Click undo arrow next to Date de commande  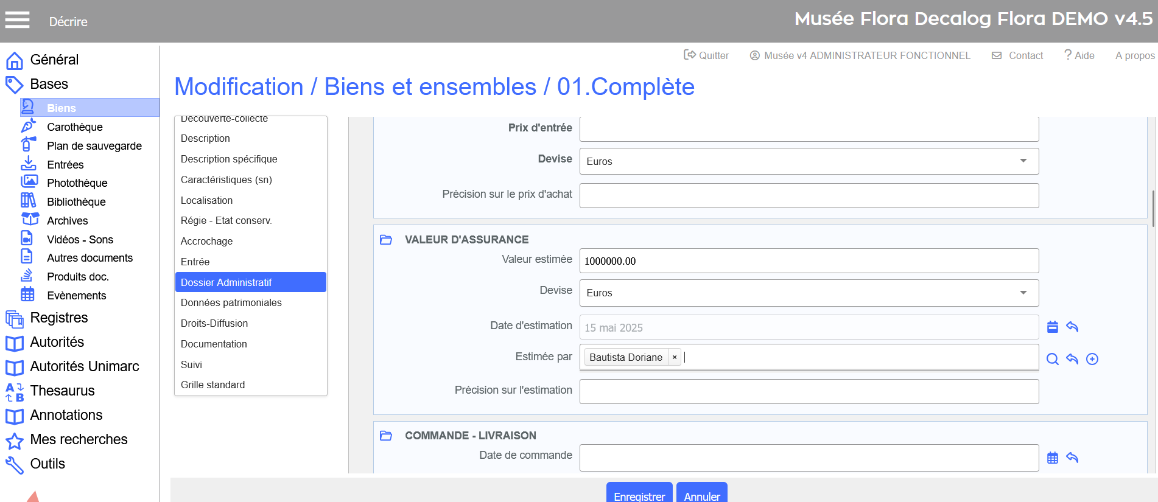[1072, 458]
